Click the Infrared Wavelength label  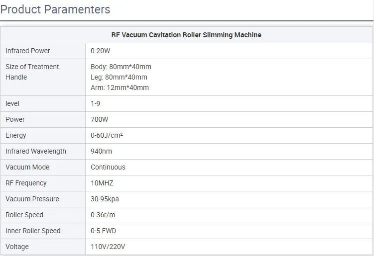tap(36, 151)
